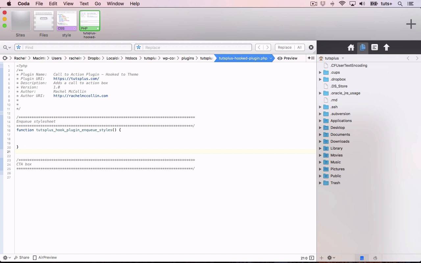421x263 pixels.
Task: Select the Desktop folder icon
Action: 326,128
